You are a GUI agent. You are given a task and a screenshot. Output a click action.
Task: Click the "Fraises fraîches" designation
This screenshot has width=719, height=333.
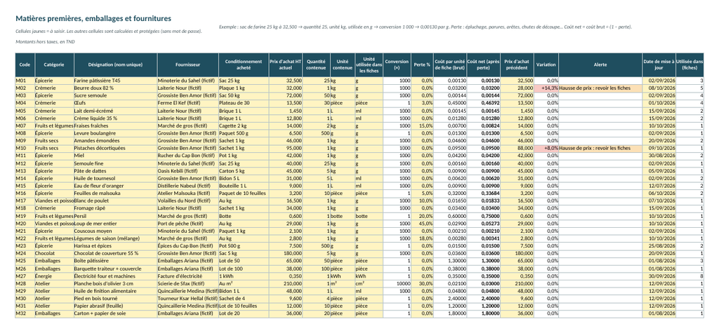click(116, 125)
